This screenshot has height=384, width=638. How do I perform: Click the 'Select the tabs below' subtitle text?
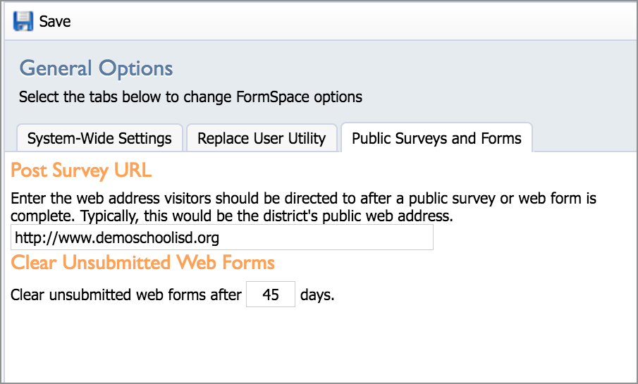[x=190, y=97]
